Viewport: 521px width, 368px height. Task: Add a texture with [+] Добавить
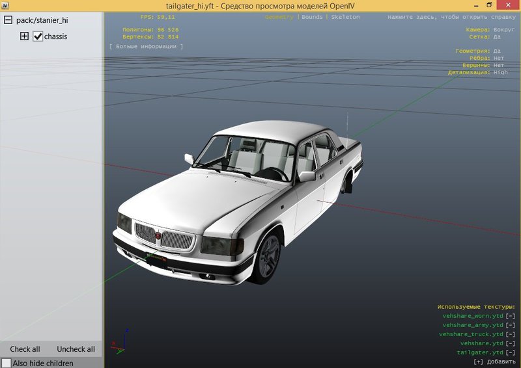pos(494,361)
